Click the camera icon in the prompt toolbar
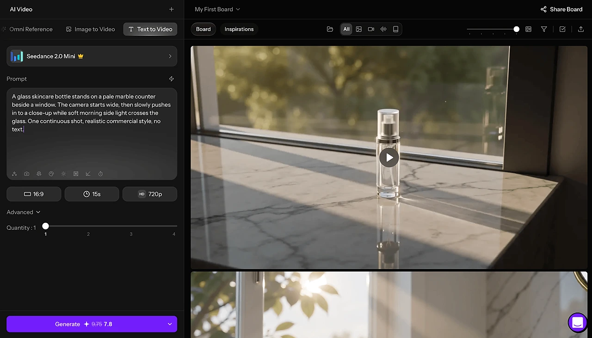592x338 pixels. click(27, 174)
